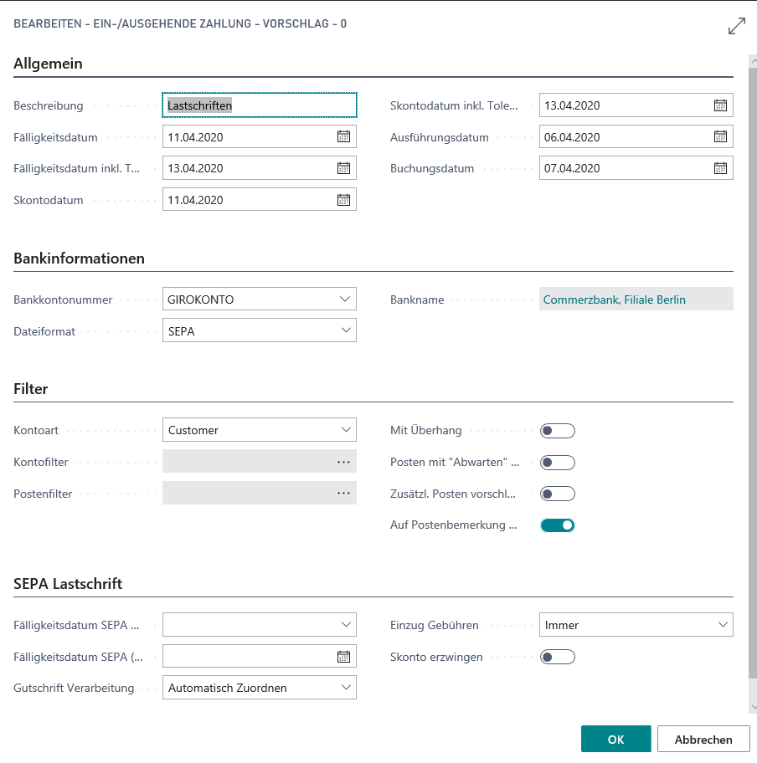Click calendar icon in Skontodatum field
This screenshot has height=763, width=757.
coord(343,200)
